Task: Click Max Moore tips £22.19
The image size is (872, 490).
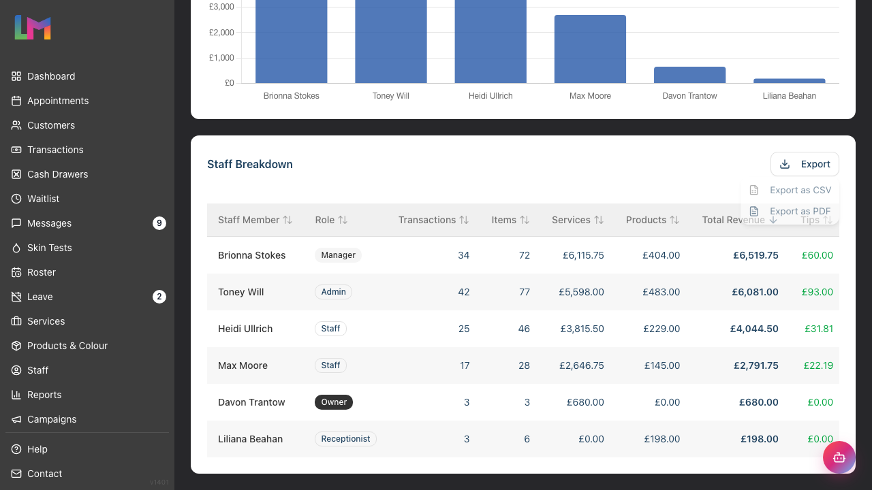Action: [x=818, y=365]
